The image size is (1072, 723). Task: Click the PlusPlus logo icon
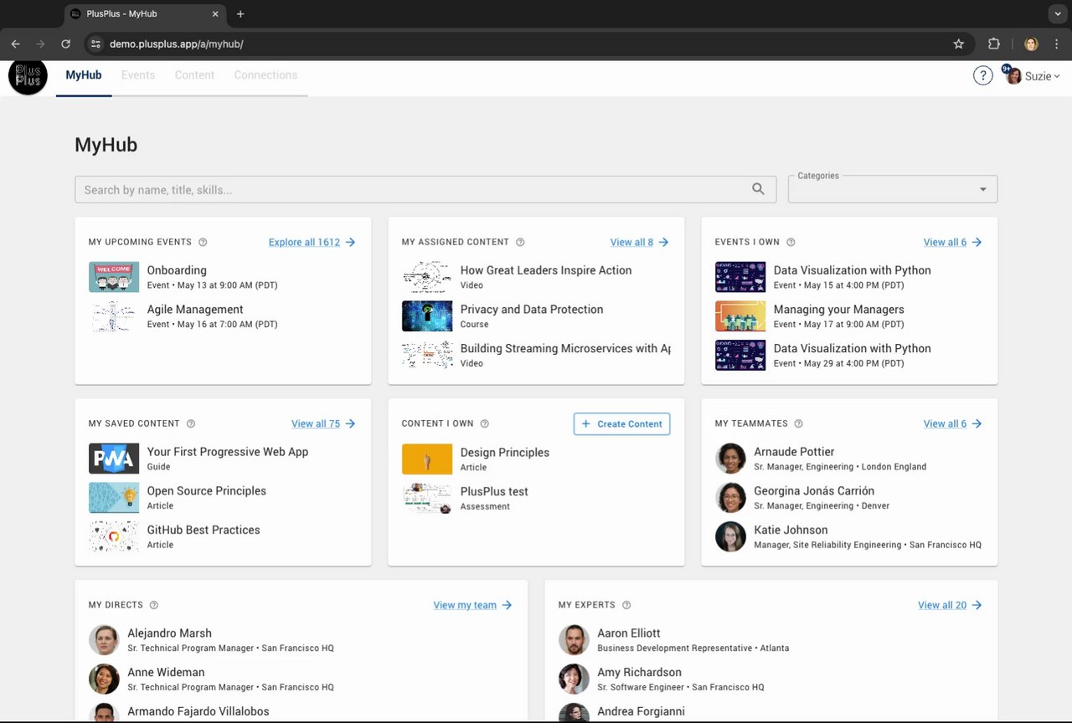28,76
